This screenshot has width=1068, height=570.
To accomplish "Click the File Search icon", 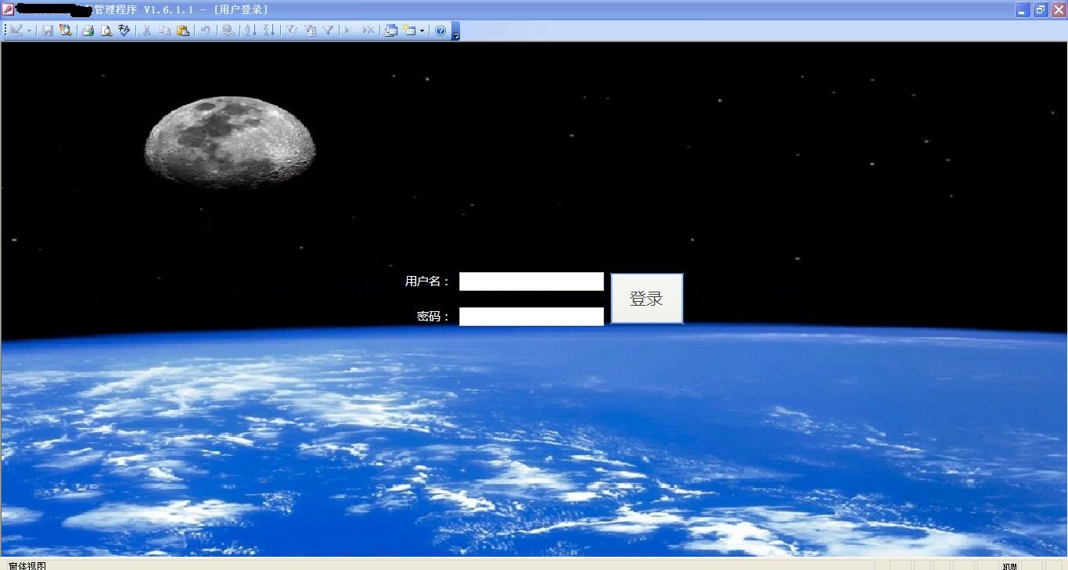I will point(65,30).
